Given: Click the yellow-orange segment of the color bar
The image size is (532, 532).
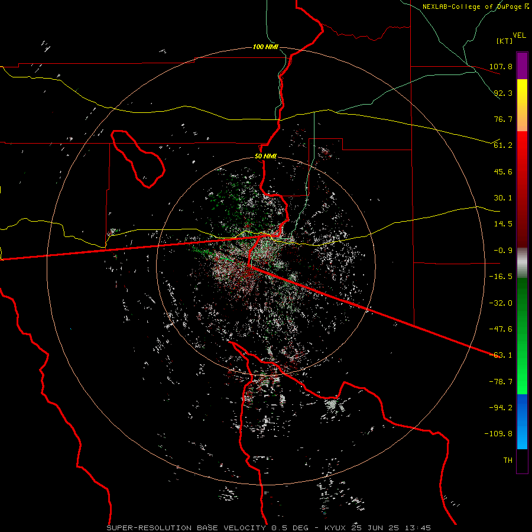Looking at the screenshot, I should pyautogui.click(x=522, y=105).
